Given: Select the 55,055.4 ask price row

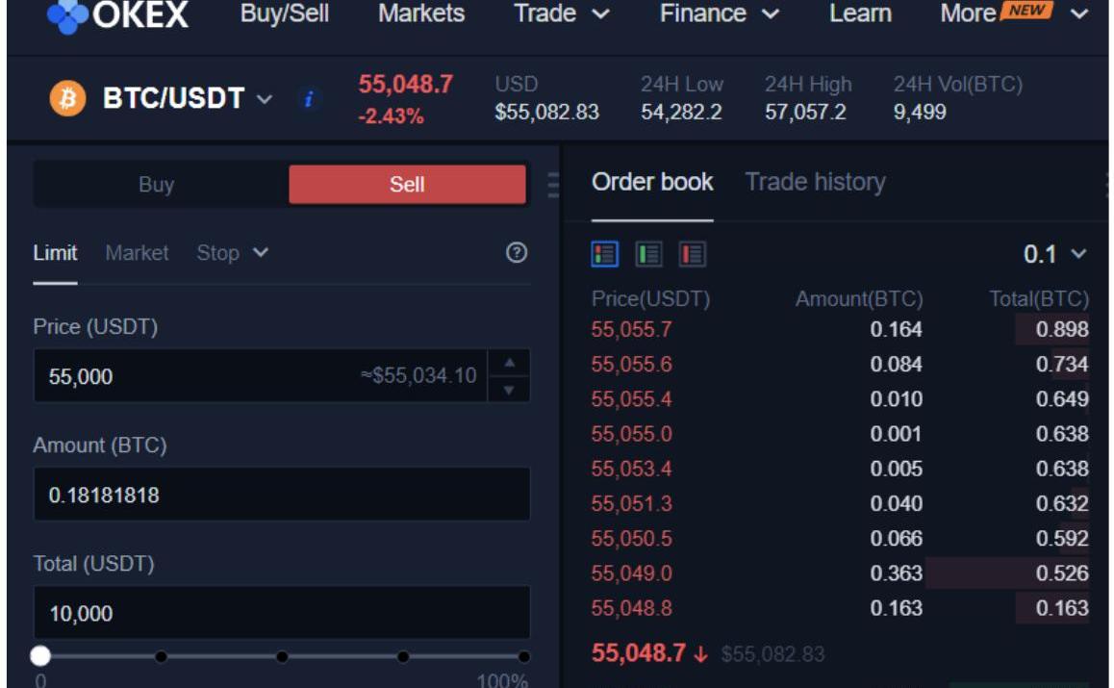Looking at the screenshot, I should (x=840, y=399).
